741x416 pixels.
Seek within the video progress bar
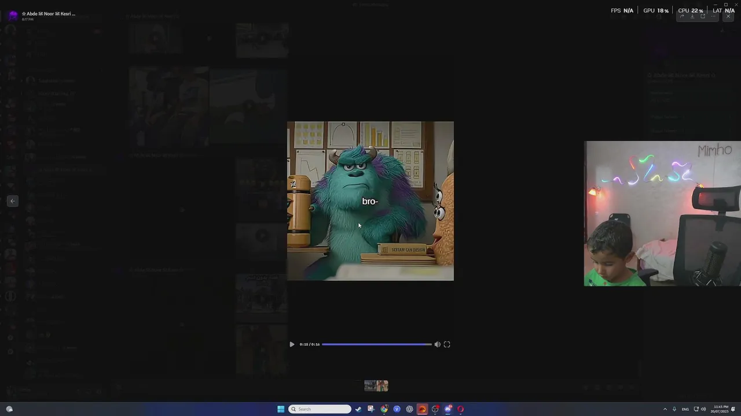coord(377,344)
